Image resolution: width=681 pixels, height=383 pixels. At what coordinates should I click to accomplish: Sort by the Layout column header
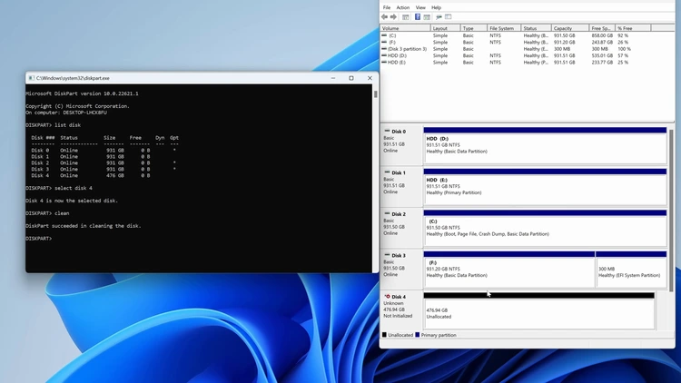(445, 28)
